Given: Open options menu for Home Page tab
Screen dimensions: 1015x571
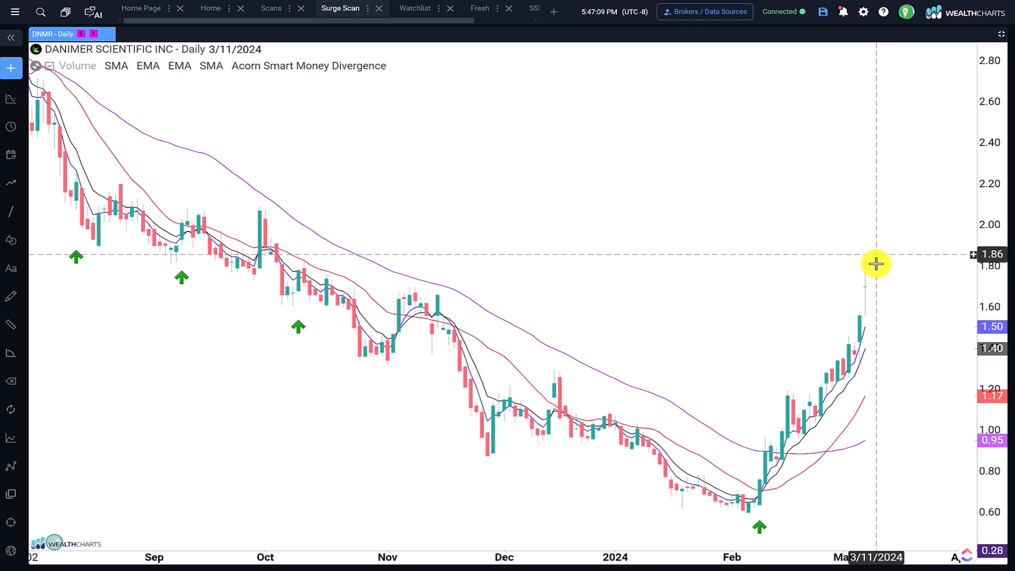Looking at the screenshot, I should pyautogui.click(x=169, y=8).
